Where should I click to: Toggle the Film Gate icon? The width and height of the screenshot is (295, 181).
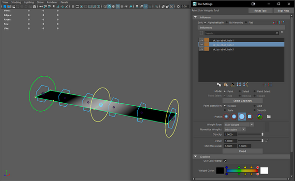pyautogui.click(x=77, y=6)
